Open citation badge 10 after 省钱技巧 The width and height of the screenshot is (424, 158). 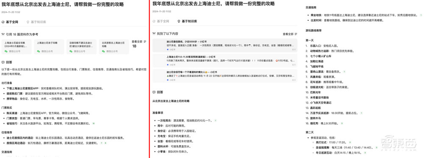[x=94, y=123]
